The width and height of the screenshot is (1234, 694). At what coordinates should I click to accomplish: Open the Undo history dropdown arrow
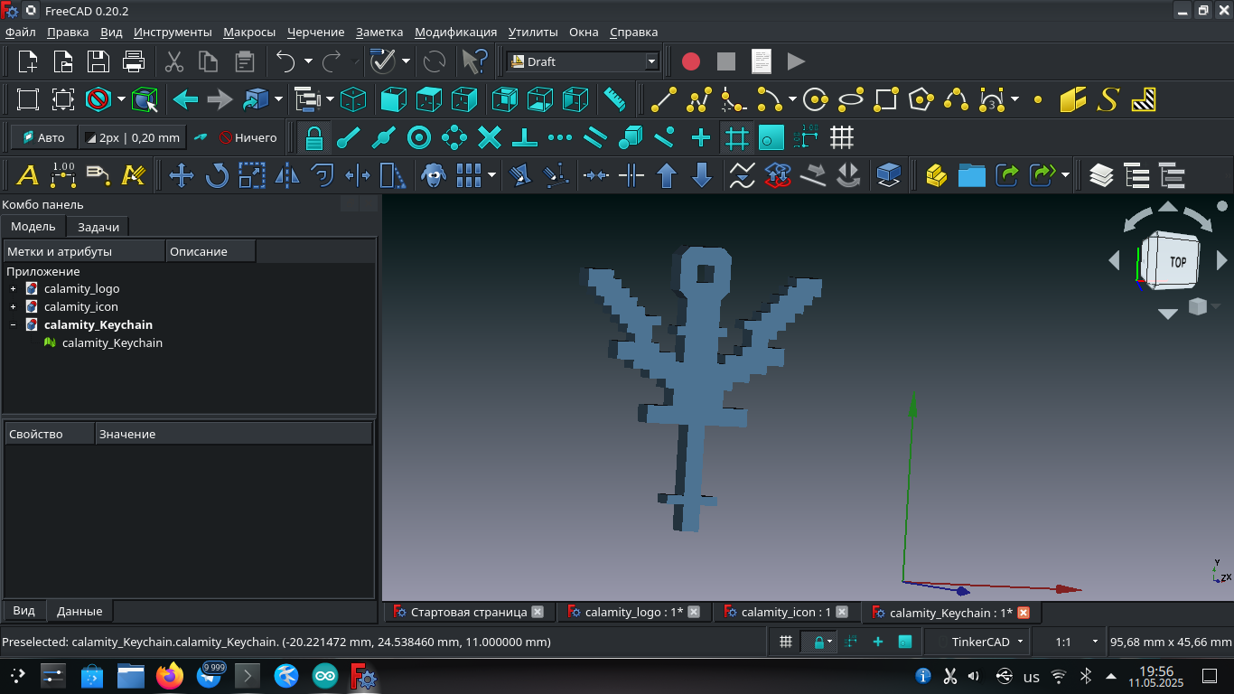click(x=308, y=61)
